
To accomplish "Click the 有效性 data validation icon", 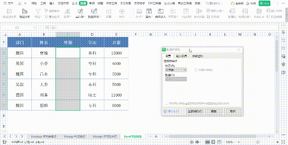I will tap(173, 11).
